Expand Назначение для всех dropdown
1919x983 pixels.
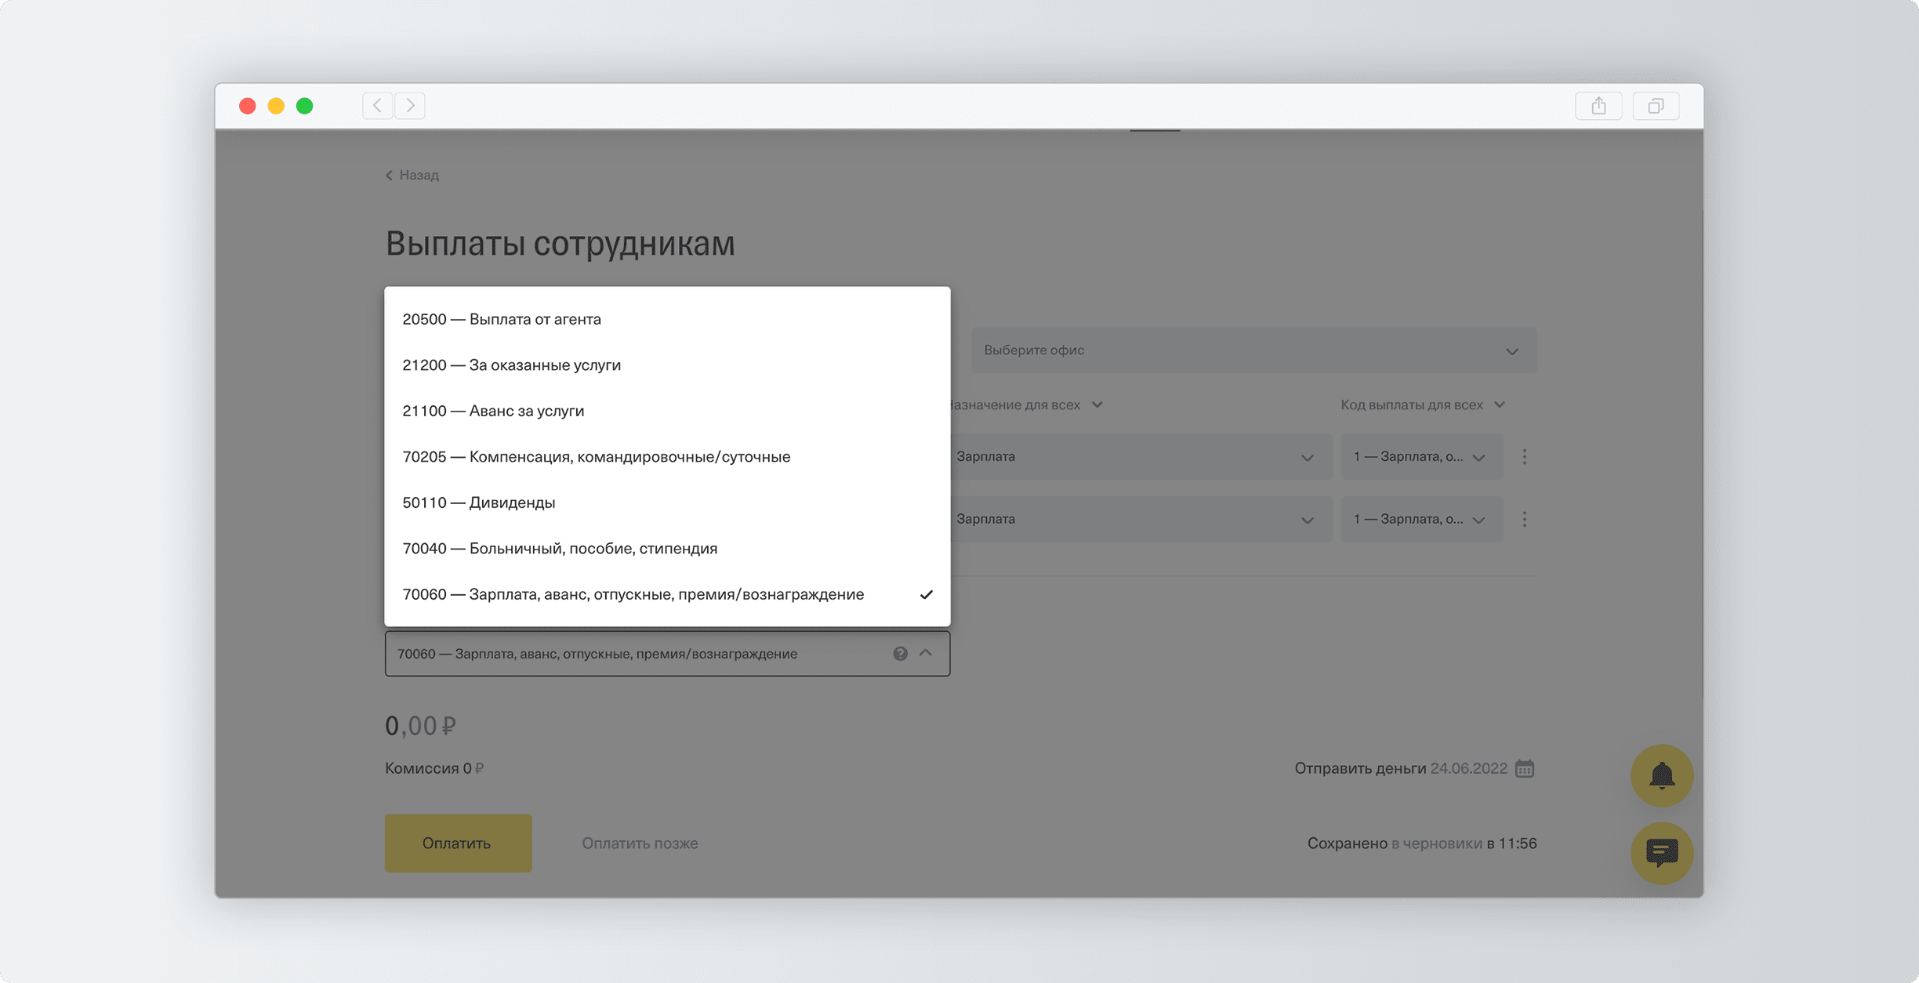click(x=1027, y=404)
